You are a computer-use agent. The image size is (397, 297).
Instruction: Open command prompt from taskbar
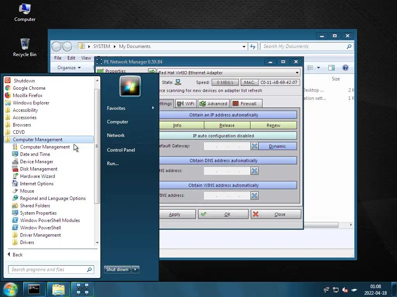34,289
